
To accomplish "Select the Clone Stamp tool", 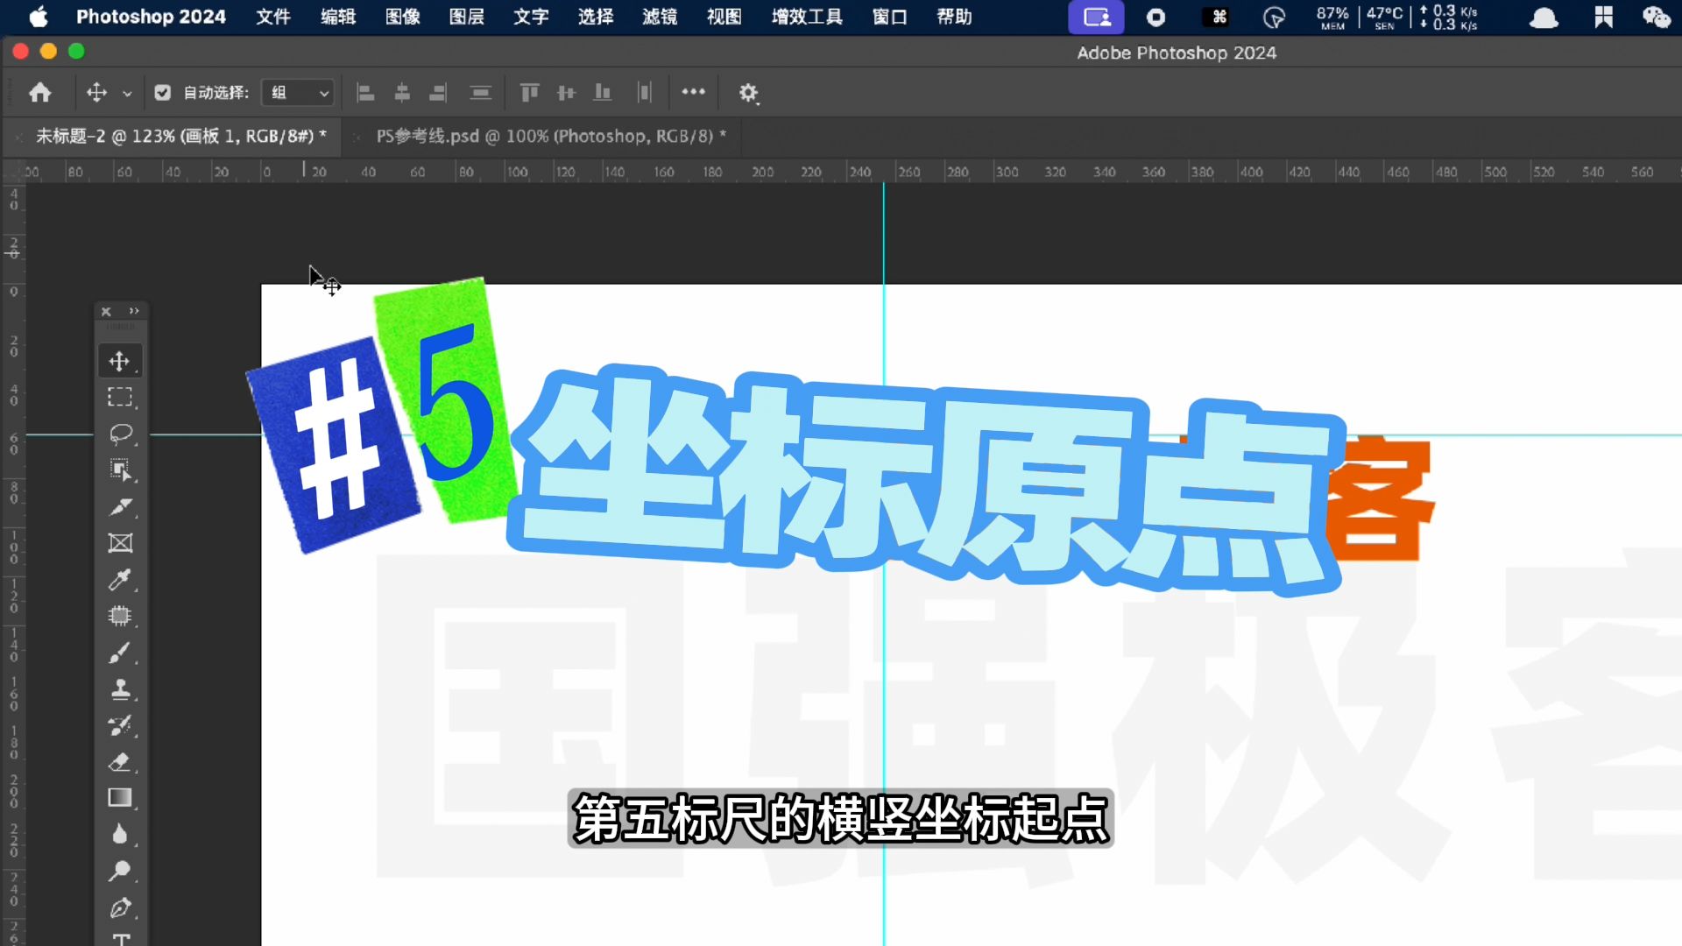I will coord(120,689).
